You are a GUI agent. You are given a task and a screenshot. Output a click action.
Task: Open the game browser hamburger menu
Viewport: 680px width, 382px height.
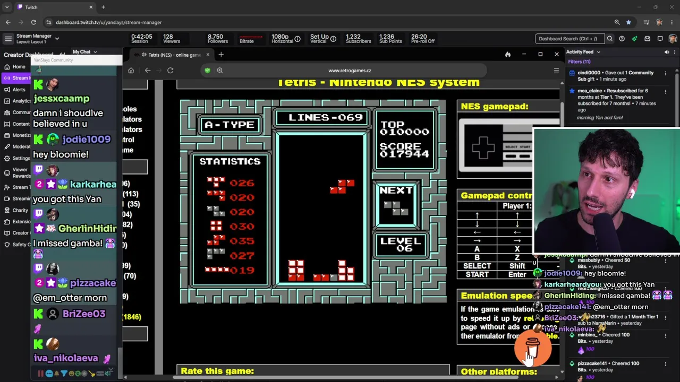click(x=556, y=71)
